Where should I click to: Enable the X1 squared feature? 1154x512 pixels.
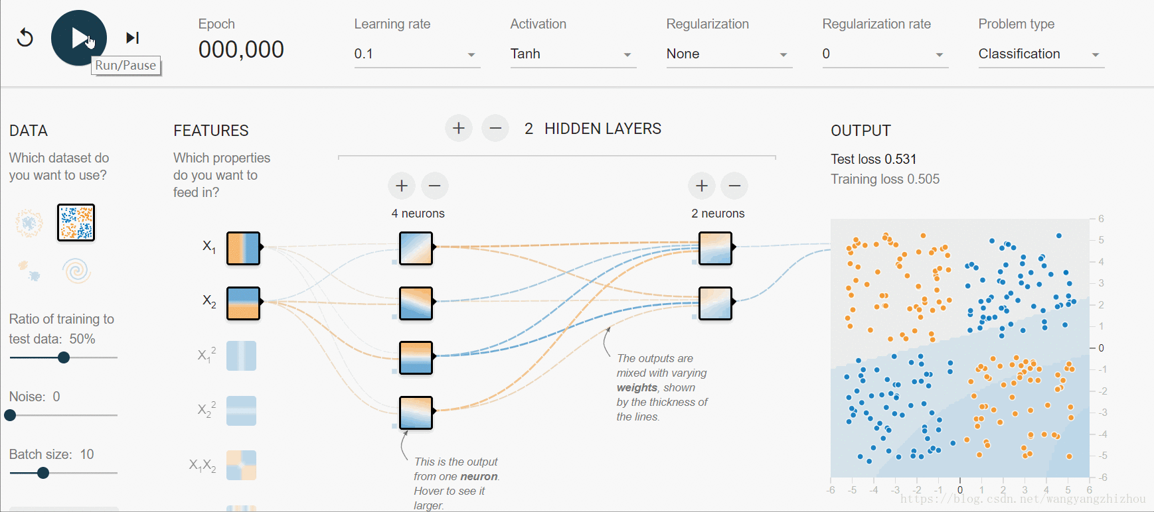pyautogui.click(x=241, y=355)
